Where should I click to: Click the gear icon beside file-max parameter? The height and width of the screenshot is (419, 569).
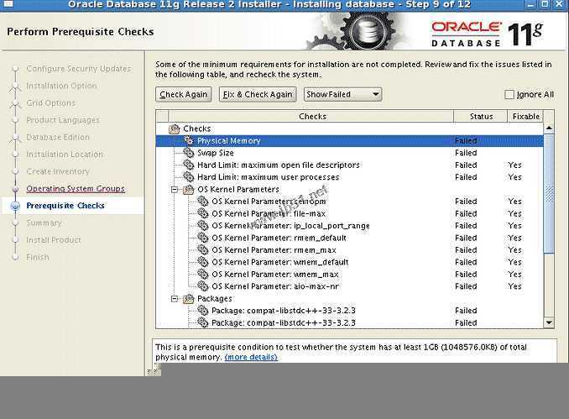(x=202, y=213)
